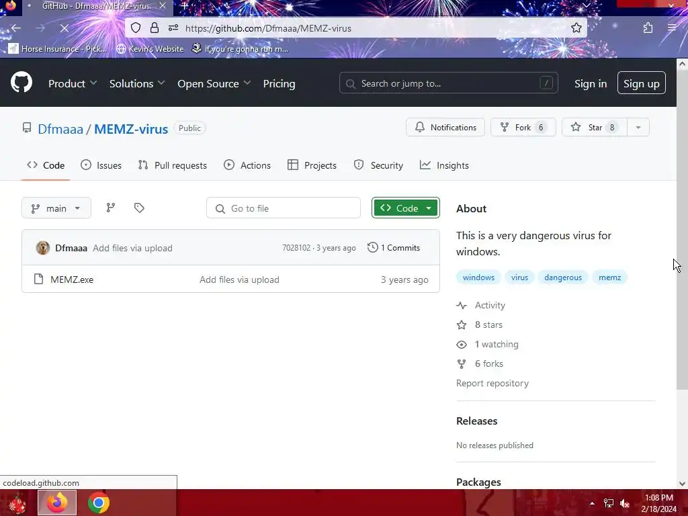Click the tags icon

(x=139, y=208)
